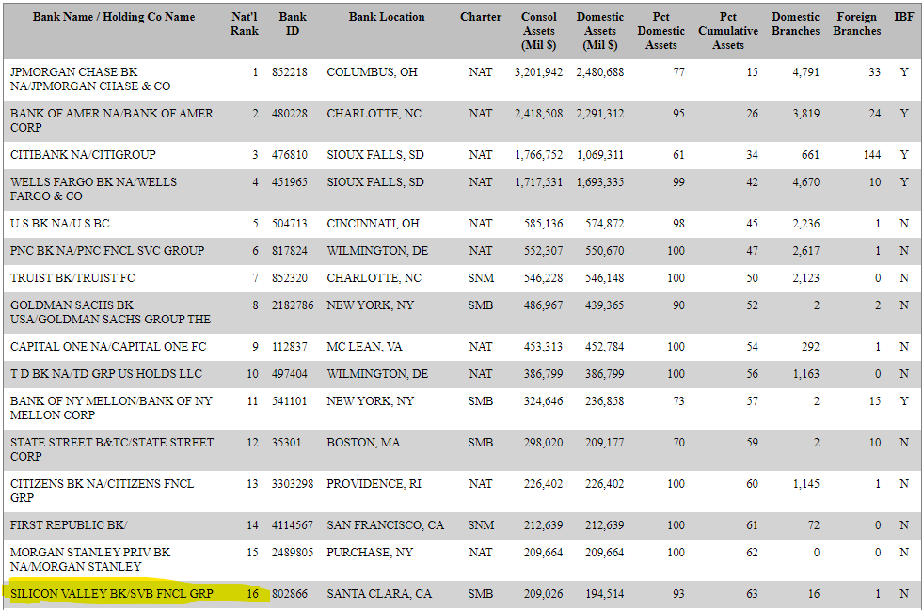Click domestic branches value 1,145
The image size is (923, 610).
[805, 484]
